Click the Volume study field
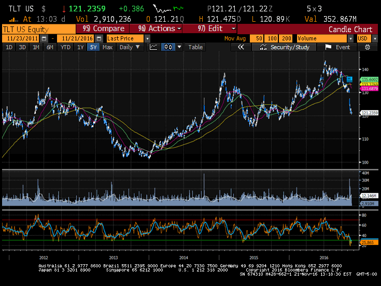Screen dimensions: 381x286 coord(322,38)
